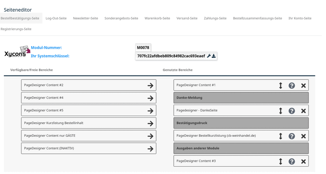326x174 pixels.
Task: Remove PageDesigner Content #3 with X icon
Action: tap(303, 161)
